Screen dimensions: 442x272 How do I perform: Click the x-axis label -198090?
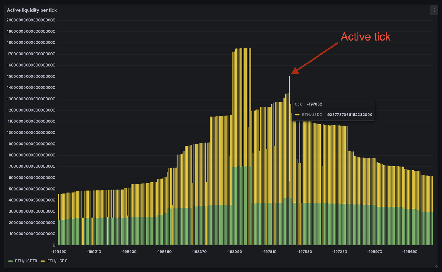235,252
